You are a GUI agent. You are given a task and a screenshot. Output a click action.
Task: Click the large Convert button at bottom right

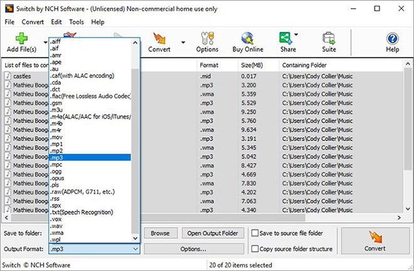pos(375,241)
